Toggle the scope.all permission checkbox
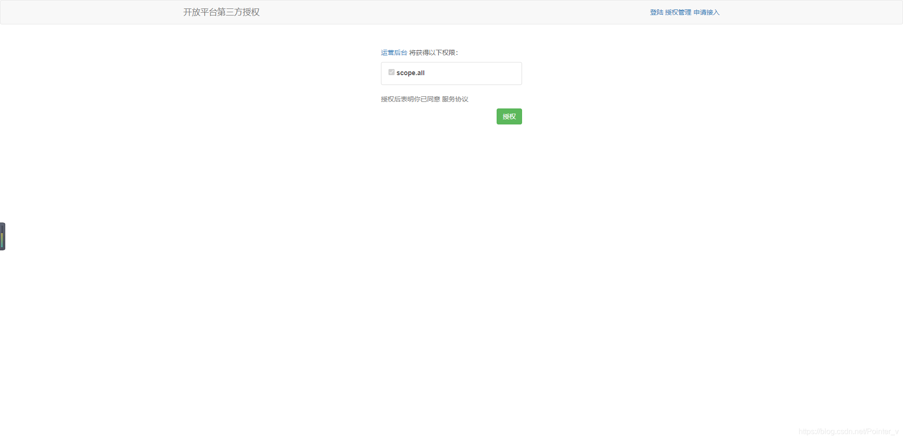The width and height of the screenshot is (903, 440). pyautogui.click(x=391, y=72)
